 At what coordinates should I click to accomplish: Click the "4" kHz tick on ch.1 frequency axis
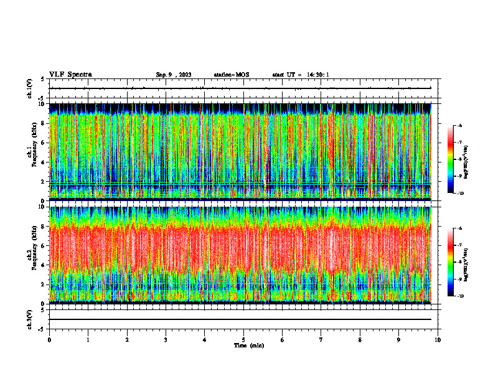(44, 162)
